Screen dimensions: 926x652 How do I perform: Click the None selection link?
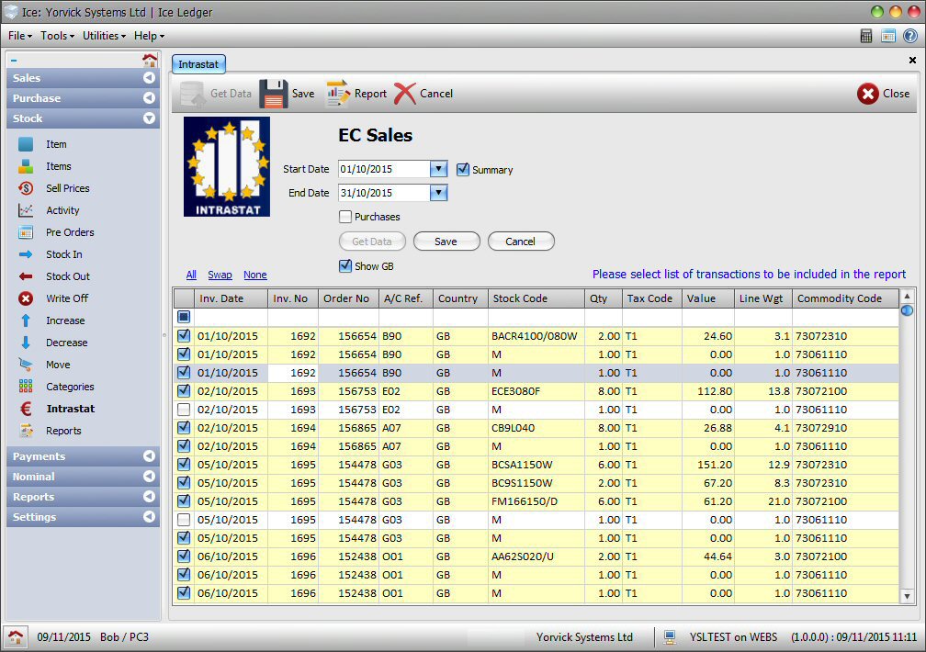tap(254, 275)
